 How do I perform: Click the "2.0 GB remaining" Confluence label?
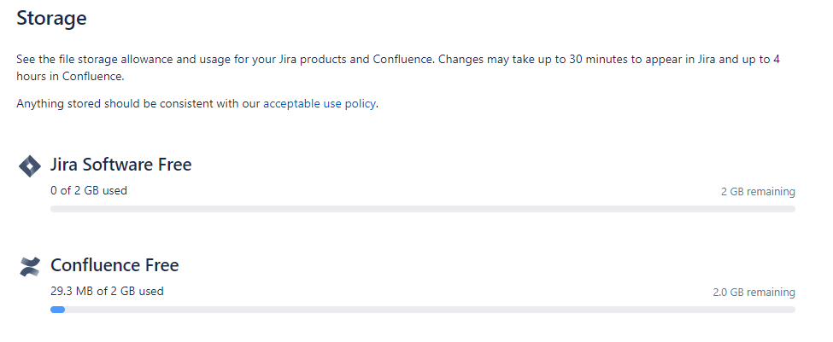pos(754,293)
